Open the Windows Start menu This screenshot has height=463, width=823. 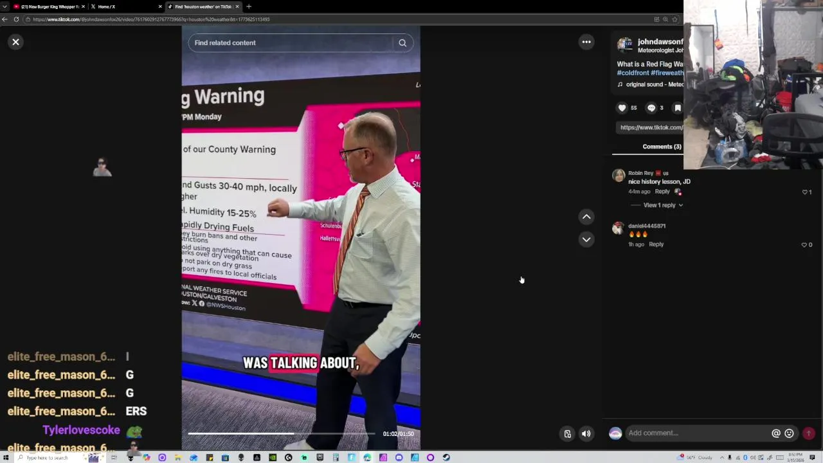[x=6, y=458]
